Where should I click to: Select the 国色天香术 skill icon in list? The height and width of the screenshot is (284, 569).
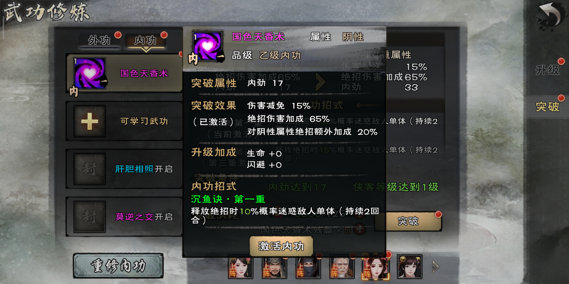pyautogui.click(x=90, y=73)
